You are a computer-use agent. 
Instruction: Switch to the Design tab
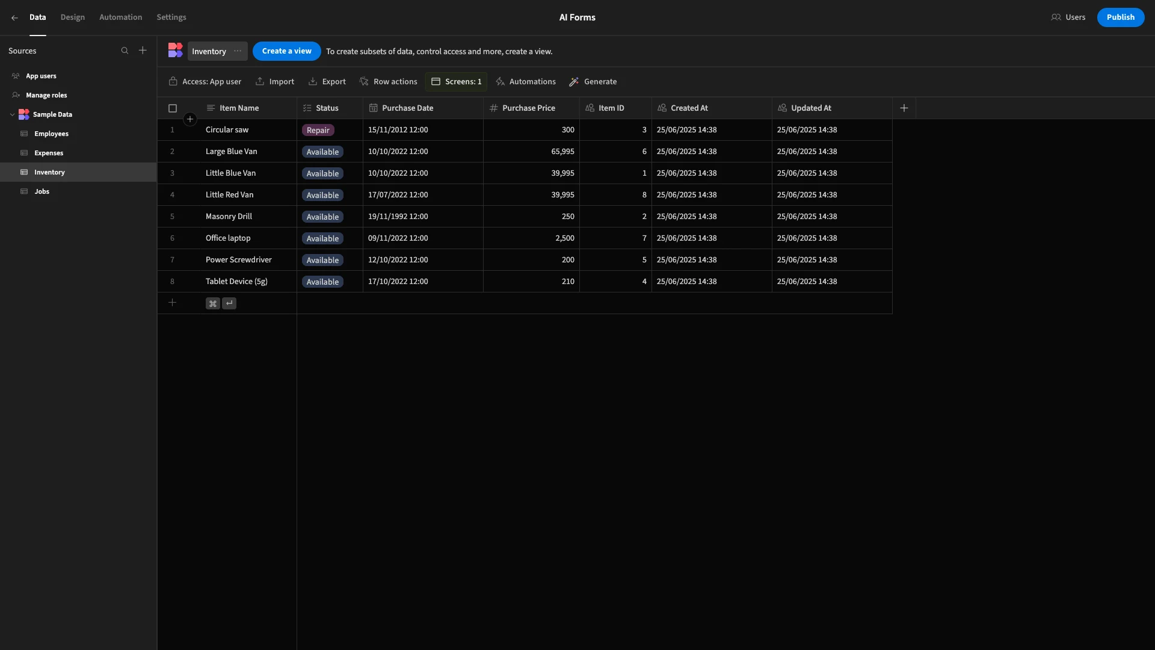click(73, 17)
